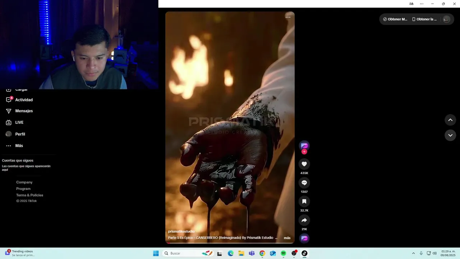Image resolution: width=460 pixels, height=259 pixels.
Task: Click the 32.7K saves count
Action: [304, 210]
